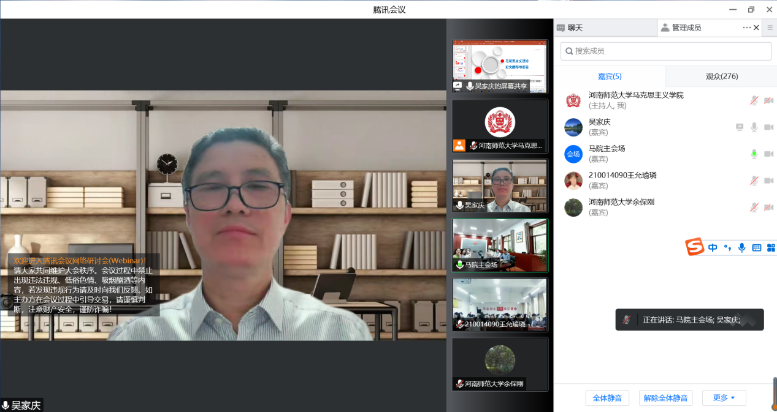Click the microphone icon for 吴家庆
777x412 pixels.
[x=754, y=127]
